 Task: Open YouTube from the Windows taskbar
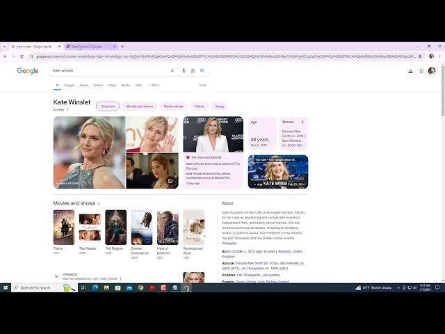152,287
